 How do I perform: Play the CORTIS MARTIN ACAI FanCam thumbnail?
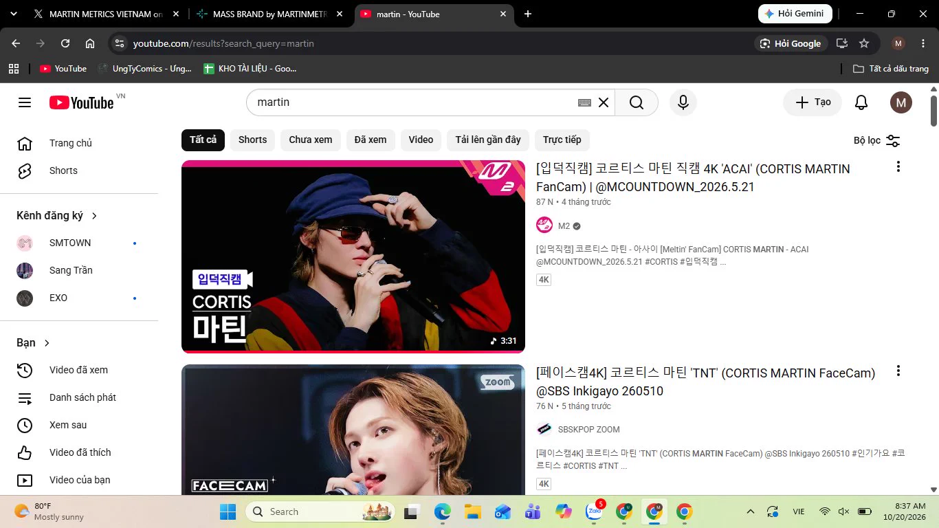(353, 256)
